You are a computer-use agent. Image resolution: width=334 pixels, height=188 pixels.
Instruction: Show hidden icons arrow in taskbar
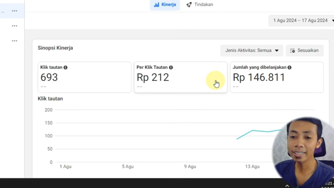pos(287,186)
